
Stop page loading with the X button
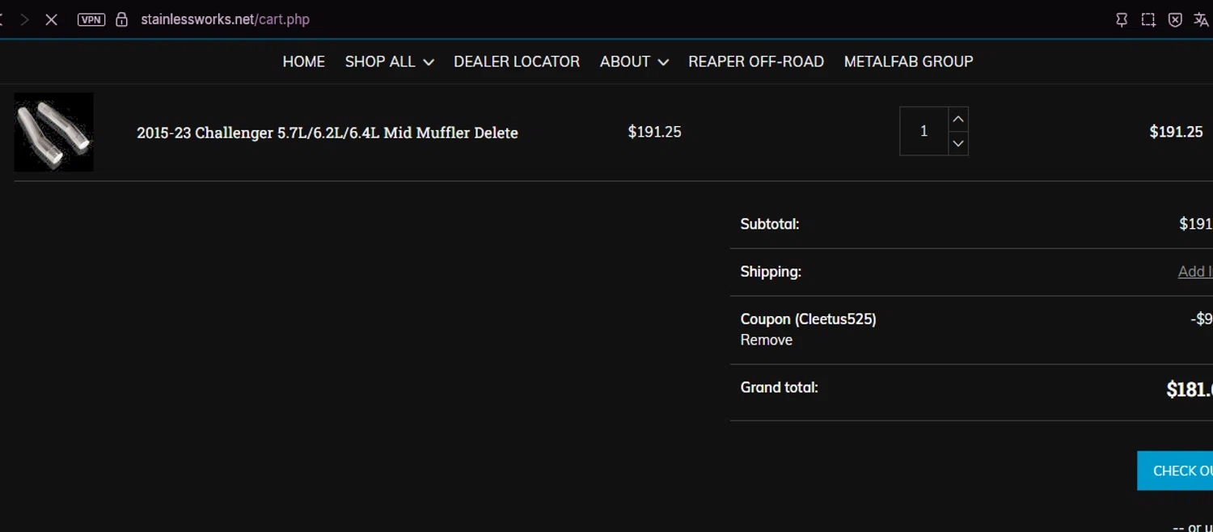click(51, 19)
